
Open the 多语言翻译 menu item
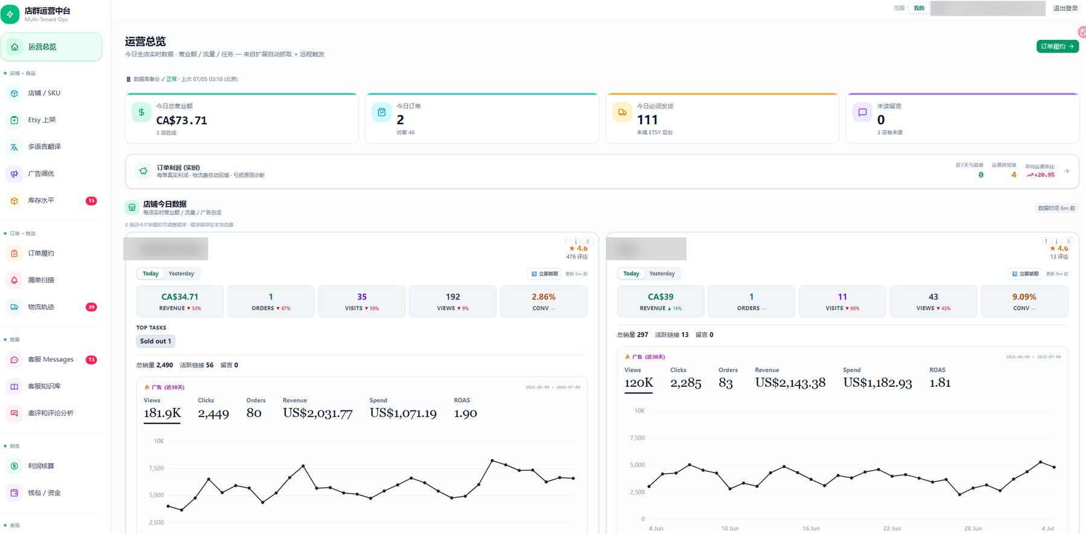[x=51, y=147]
